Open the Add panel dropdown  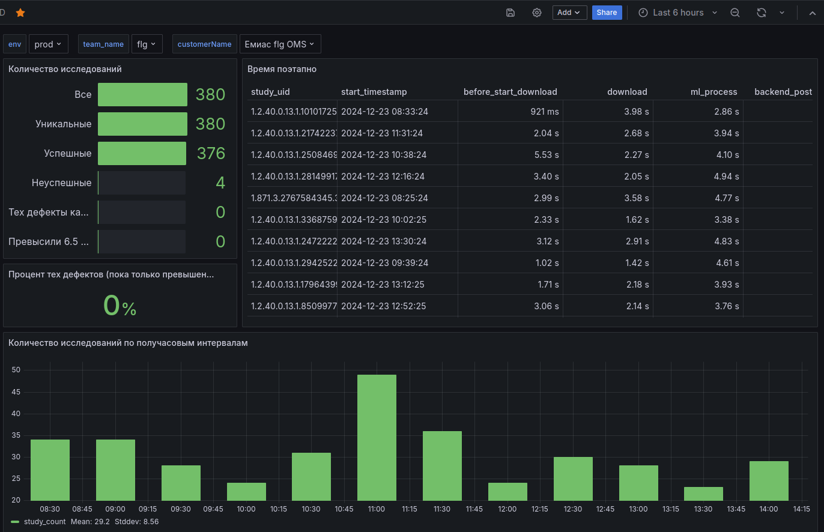(569, 13)
